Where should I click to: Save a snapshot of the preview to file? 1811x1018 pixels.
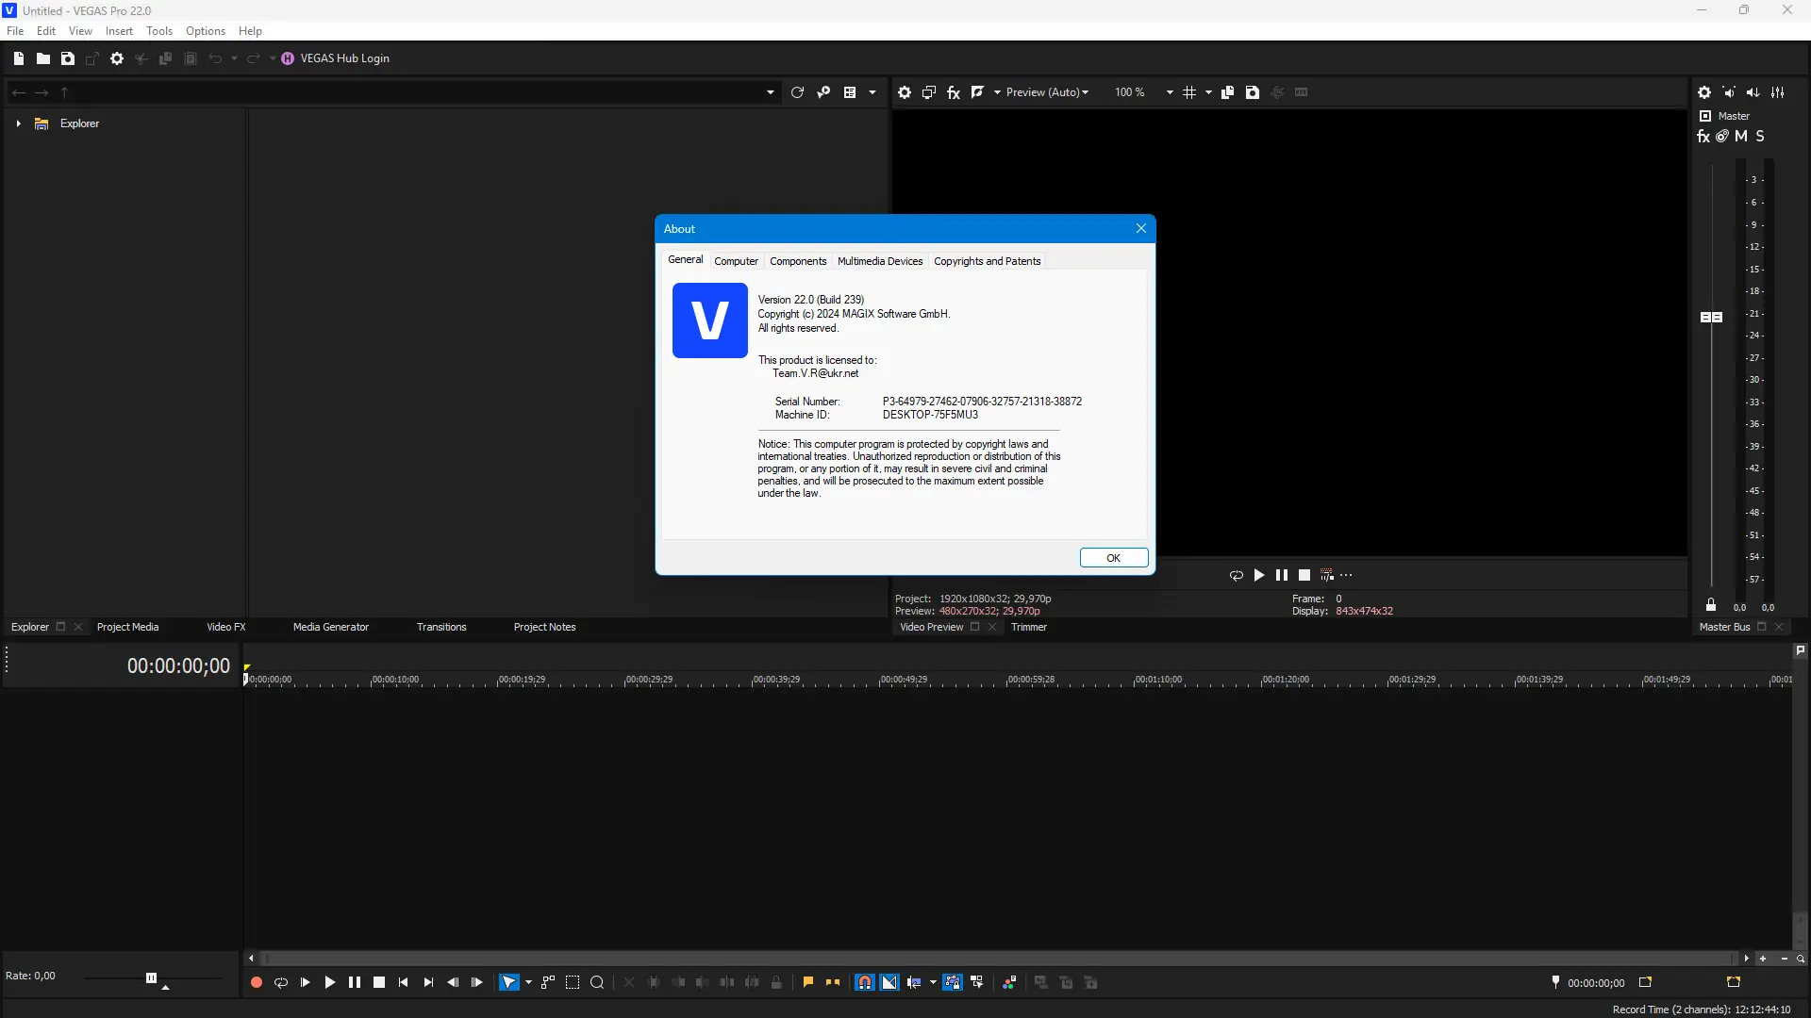(x=1252, y=92)
